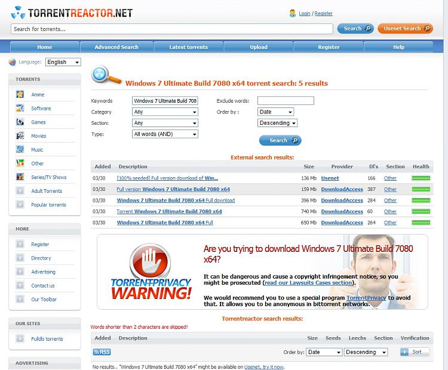Click the Games category icon
Viewport: 448px width, 370px height.
(x=20, y=122)
